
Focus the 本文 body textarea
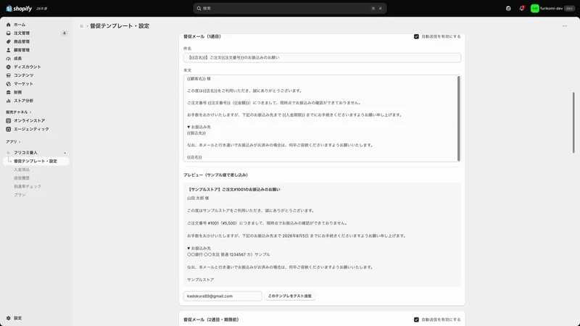tap(320, 118)
